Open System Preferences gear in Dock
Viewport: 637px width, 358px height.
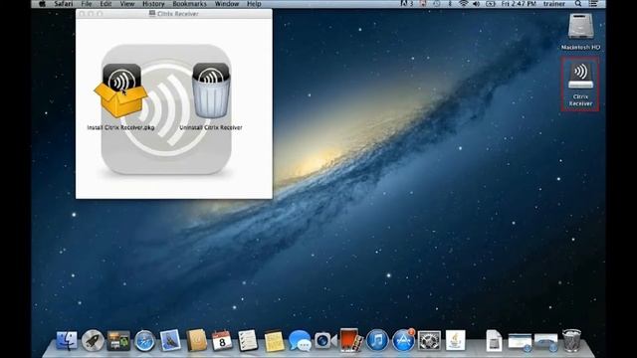pyautogui.click(x=429, y=340)
